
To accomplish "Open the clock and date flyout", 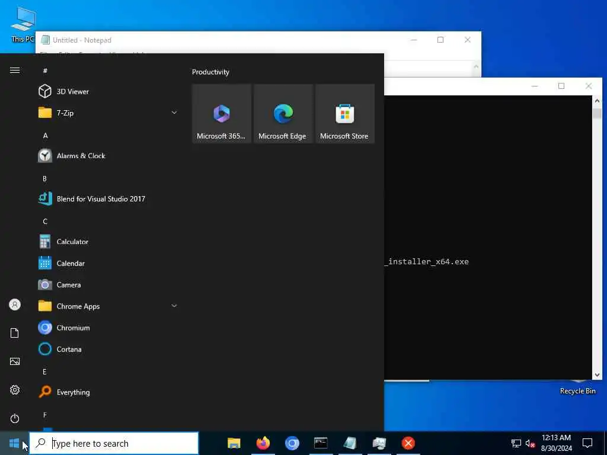I will coord(556,443).
